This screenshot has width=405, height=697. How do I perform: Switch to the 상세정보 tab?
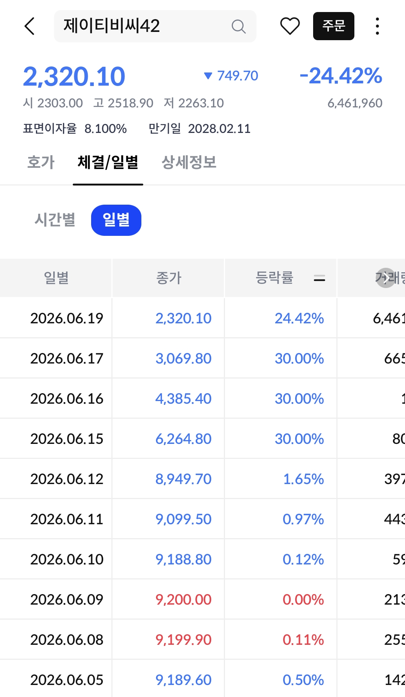[x=189, y=163]
